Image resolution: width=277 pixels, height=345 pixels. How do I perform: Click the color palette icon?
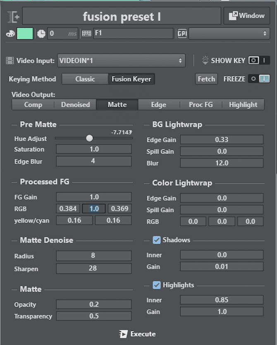tap(10, 33)
